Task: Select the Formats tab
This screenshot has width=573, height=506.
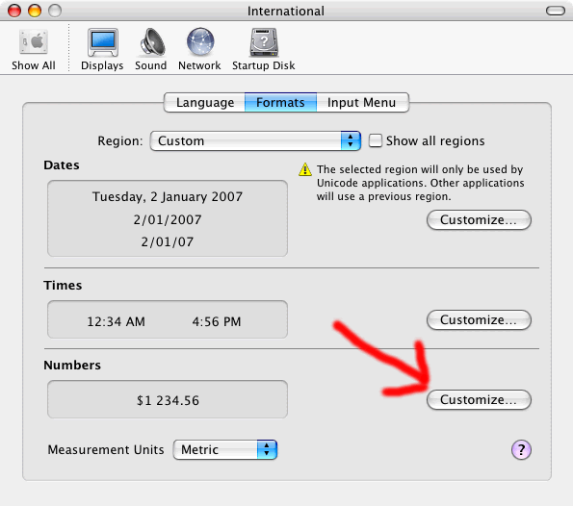Action: tap(280, 103)
